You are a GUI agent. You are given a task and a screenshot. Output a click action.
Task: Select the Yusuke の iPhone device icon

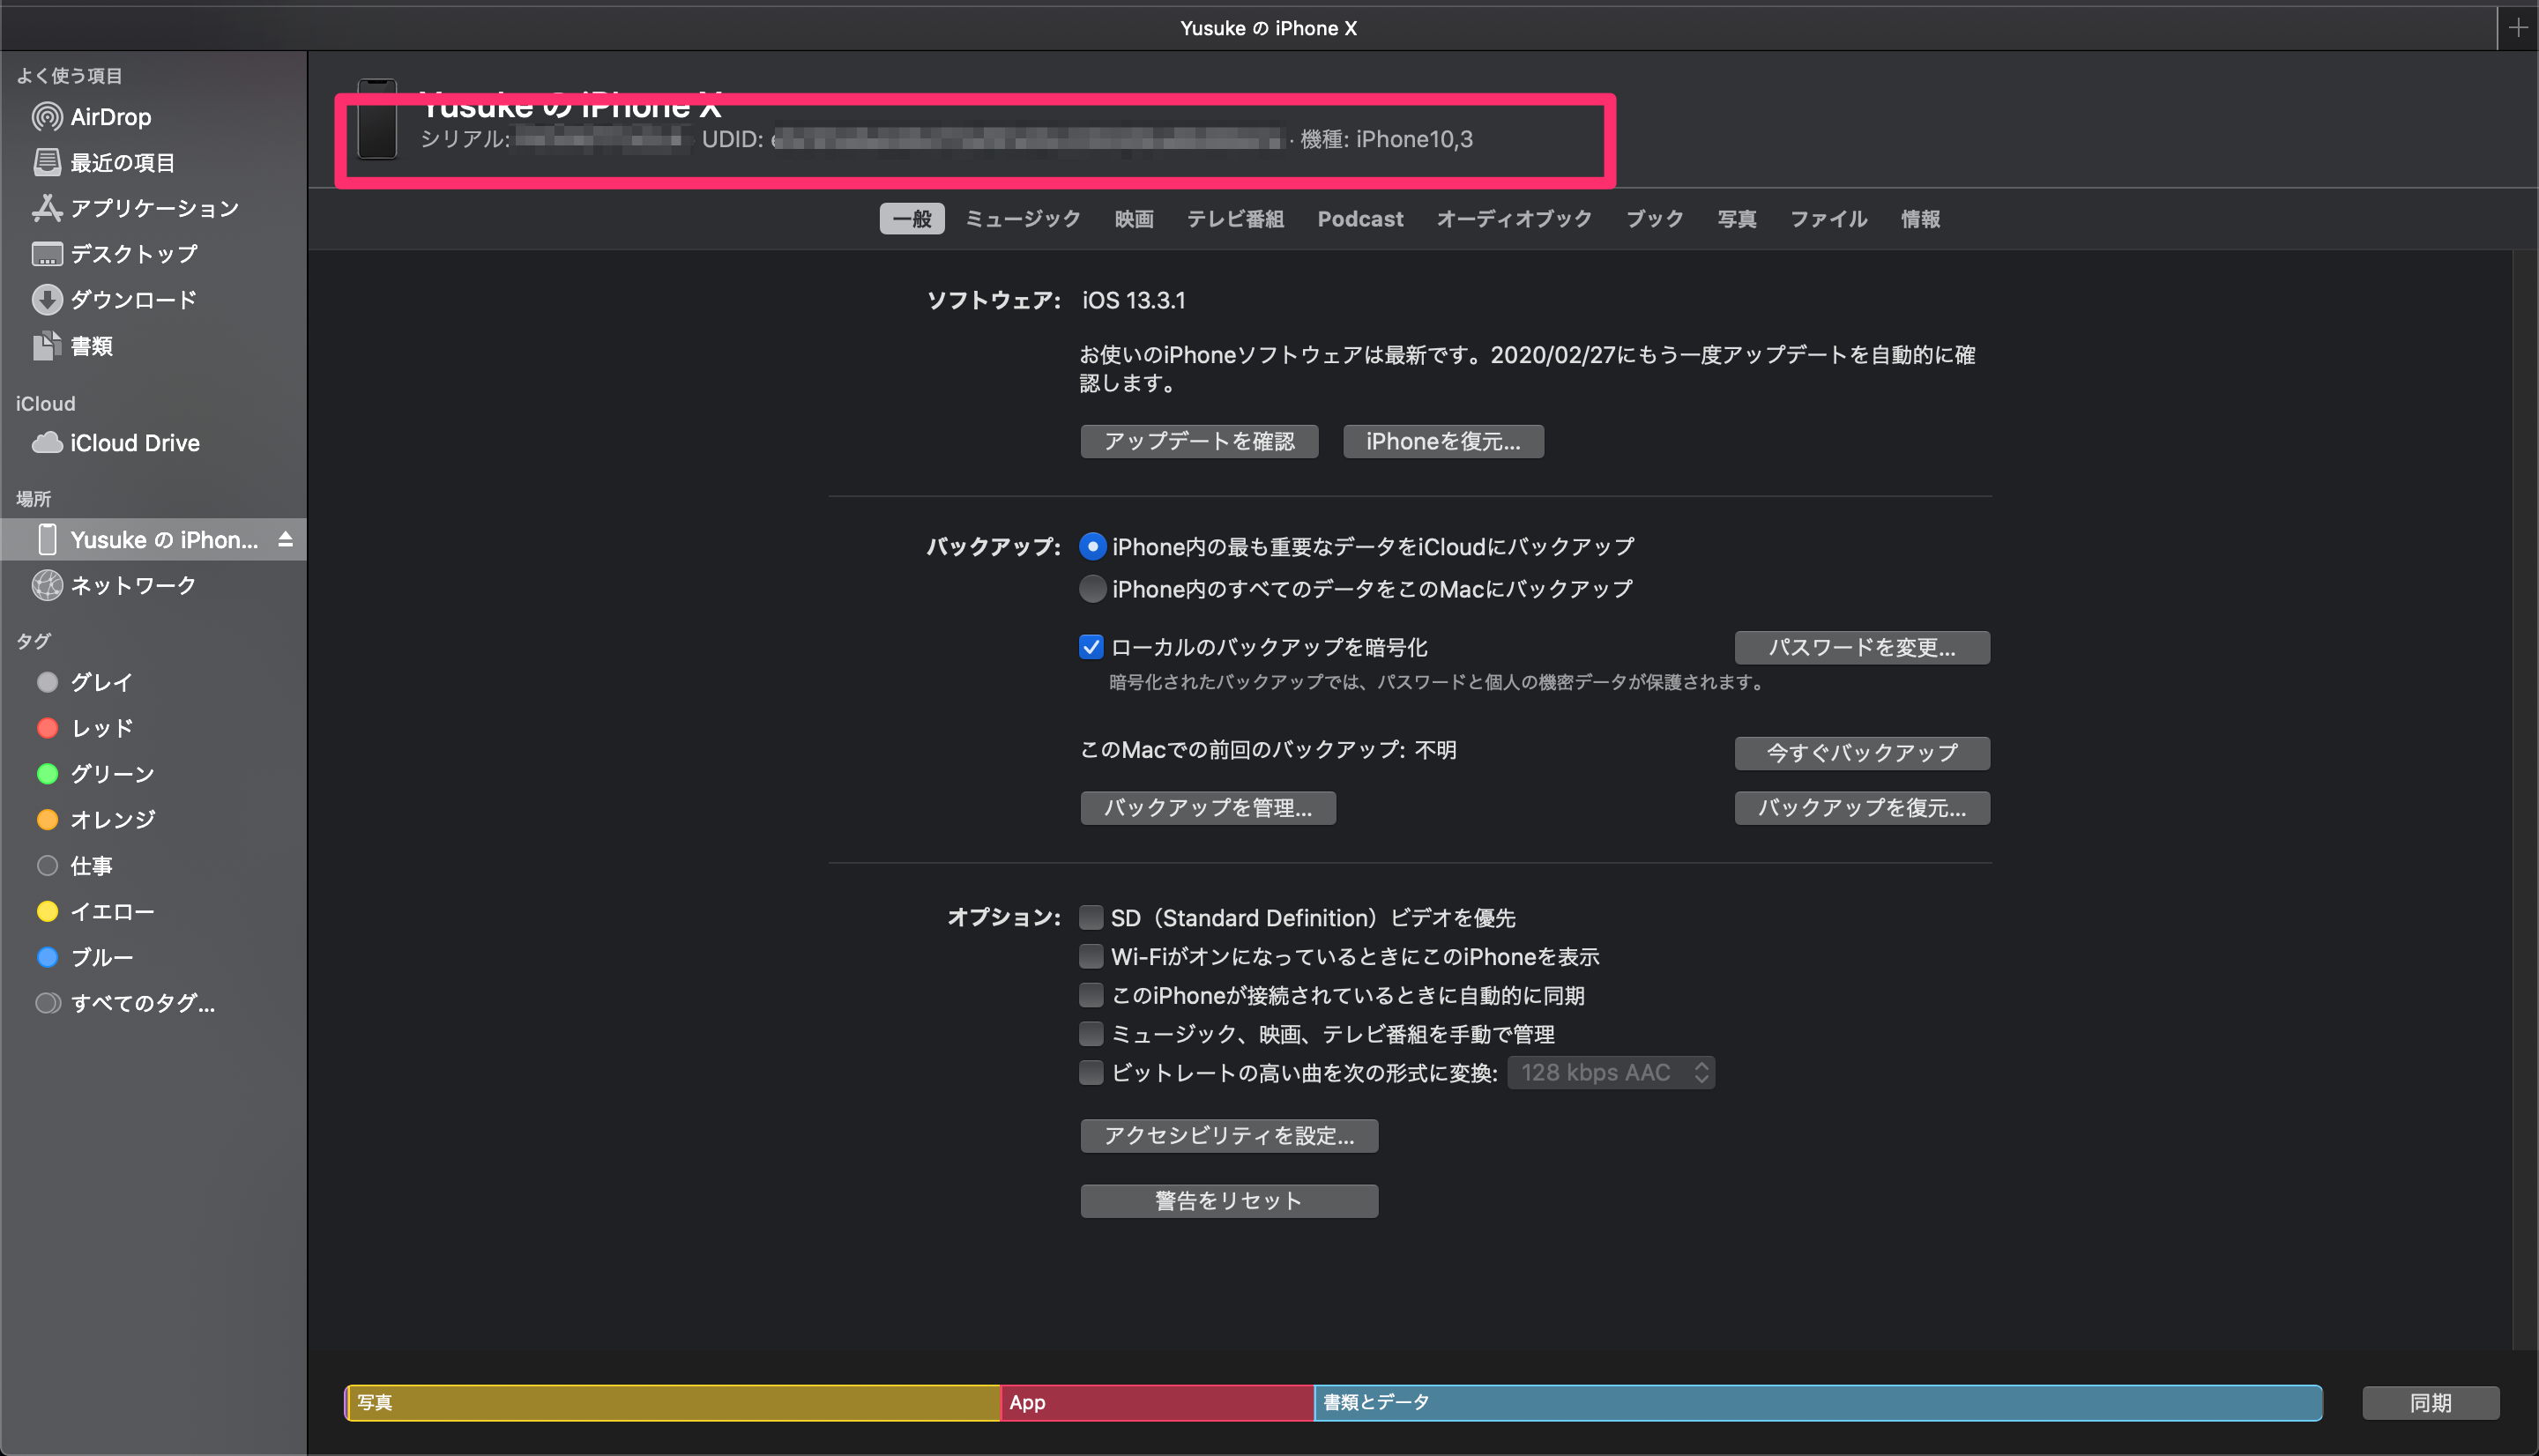click(x=47, y=540)
